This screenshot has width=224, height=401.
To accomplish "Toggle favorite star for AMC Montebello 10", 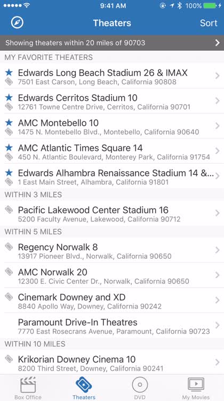I will (x=9, y=123).
